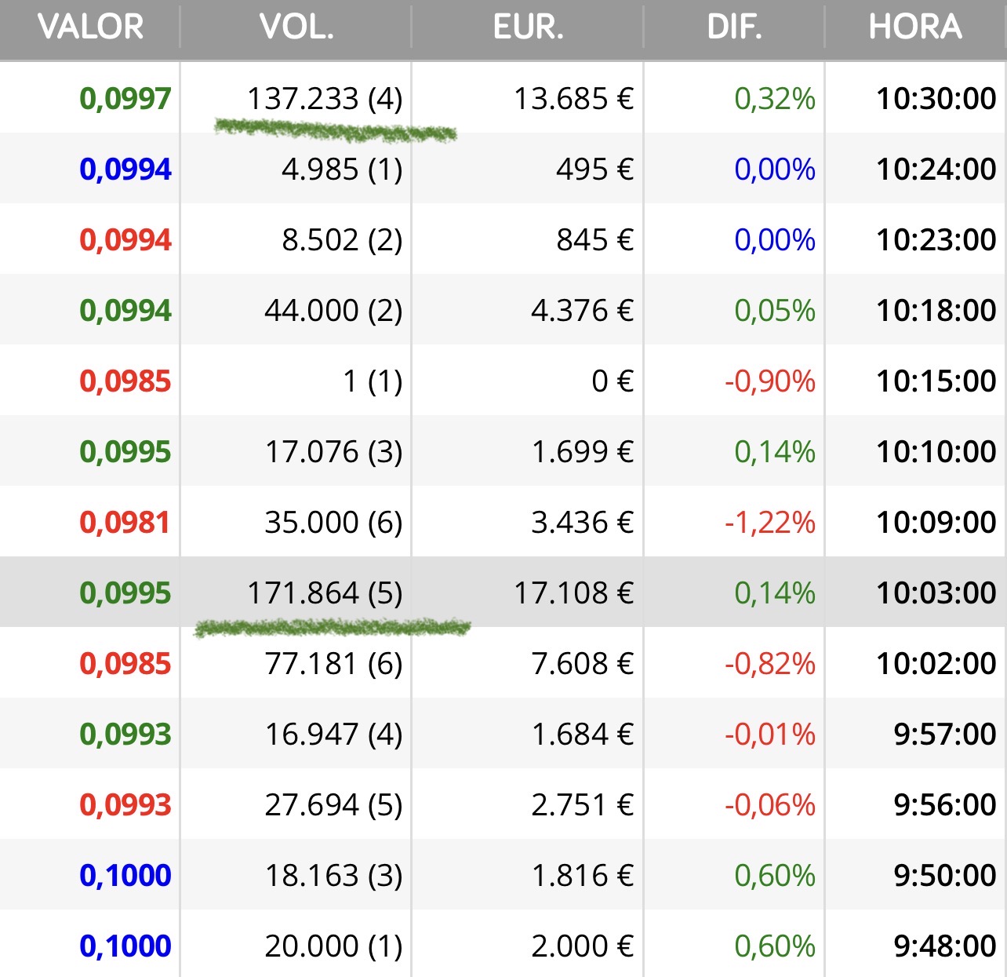Click the VALOR column header

tap(90, 27)
